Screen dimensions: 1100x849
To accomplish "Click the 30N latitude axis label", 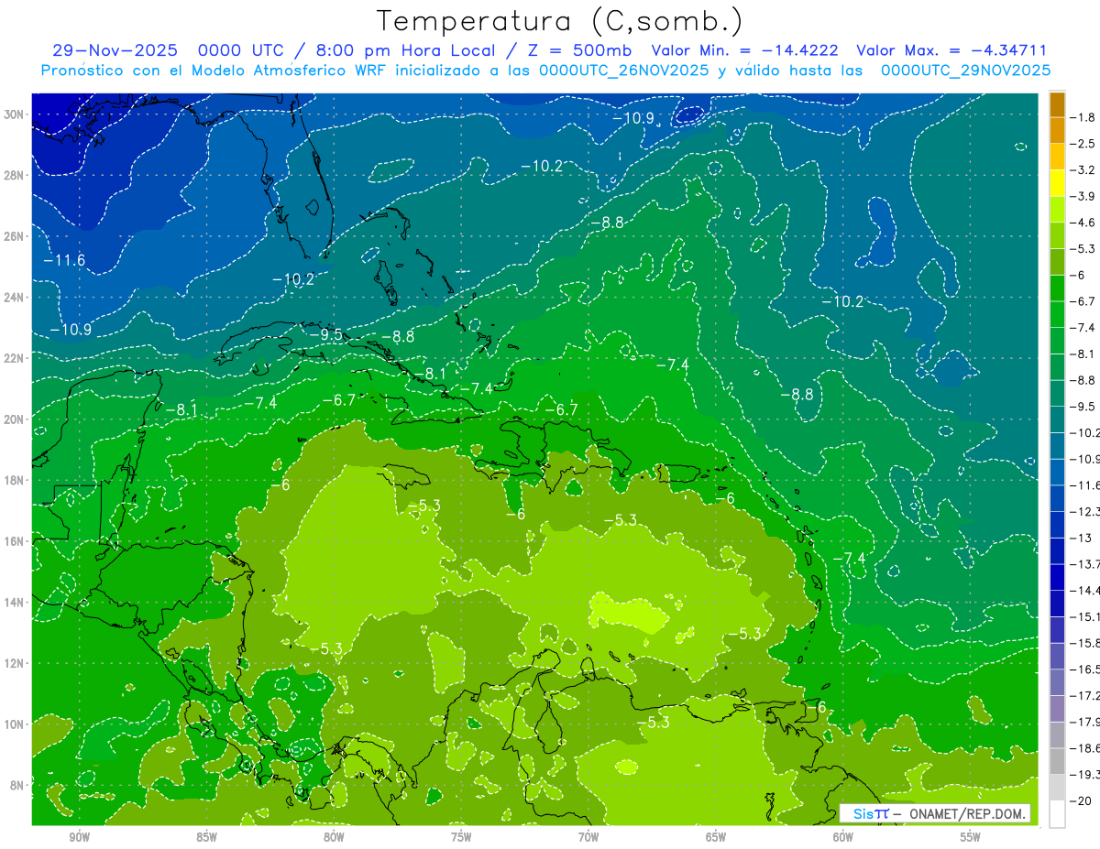I will pos(15,114).
